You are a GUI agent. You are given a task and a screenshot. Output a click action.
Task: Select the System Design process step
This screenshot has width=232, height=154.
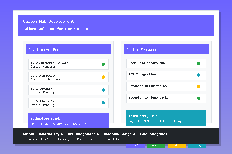coord(68,77)
